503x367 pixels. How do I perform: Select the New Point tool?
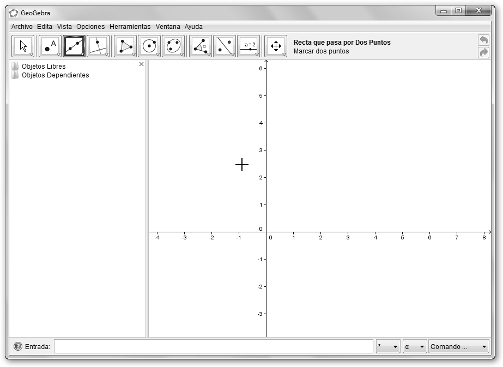[50, 46]
